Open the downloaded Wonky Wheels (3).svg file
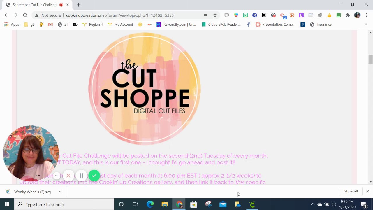 click(29, 192)
